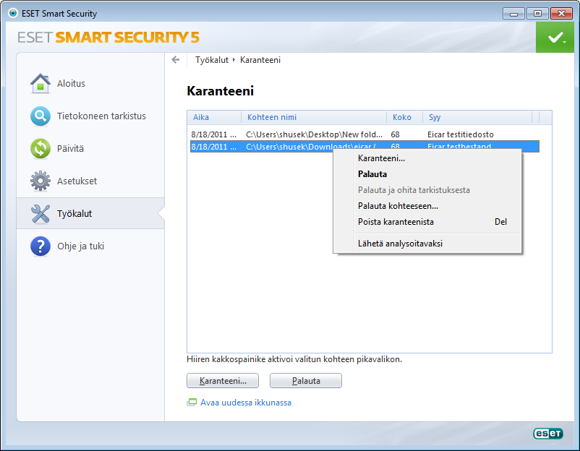Choose Lähetä analysoitavaksi menu entry

tap(427, 244)
